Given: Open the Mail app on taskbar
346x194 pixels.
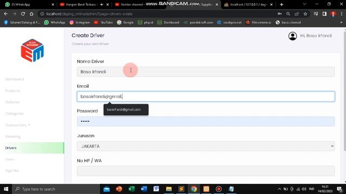Looking at the screenshot, I should click(x=107, y=189).
